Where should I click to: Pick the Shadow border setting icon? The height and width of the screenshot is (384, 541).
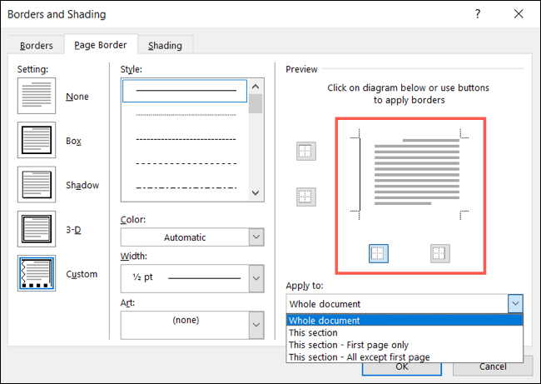point(37,185)
